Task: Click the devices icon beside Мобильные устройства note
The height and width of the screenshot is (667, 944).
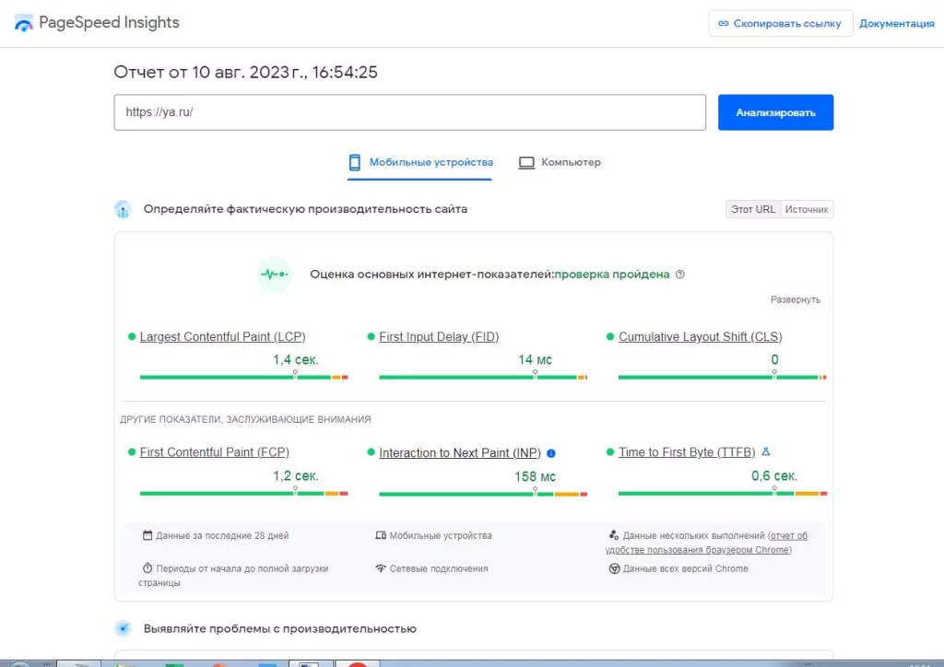Action: pyautogui.click(x=381, y=535)
